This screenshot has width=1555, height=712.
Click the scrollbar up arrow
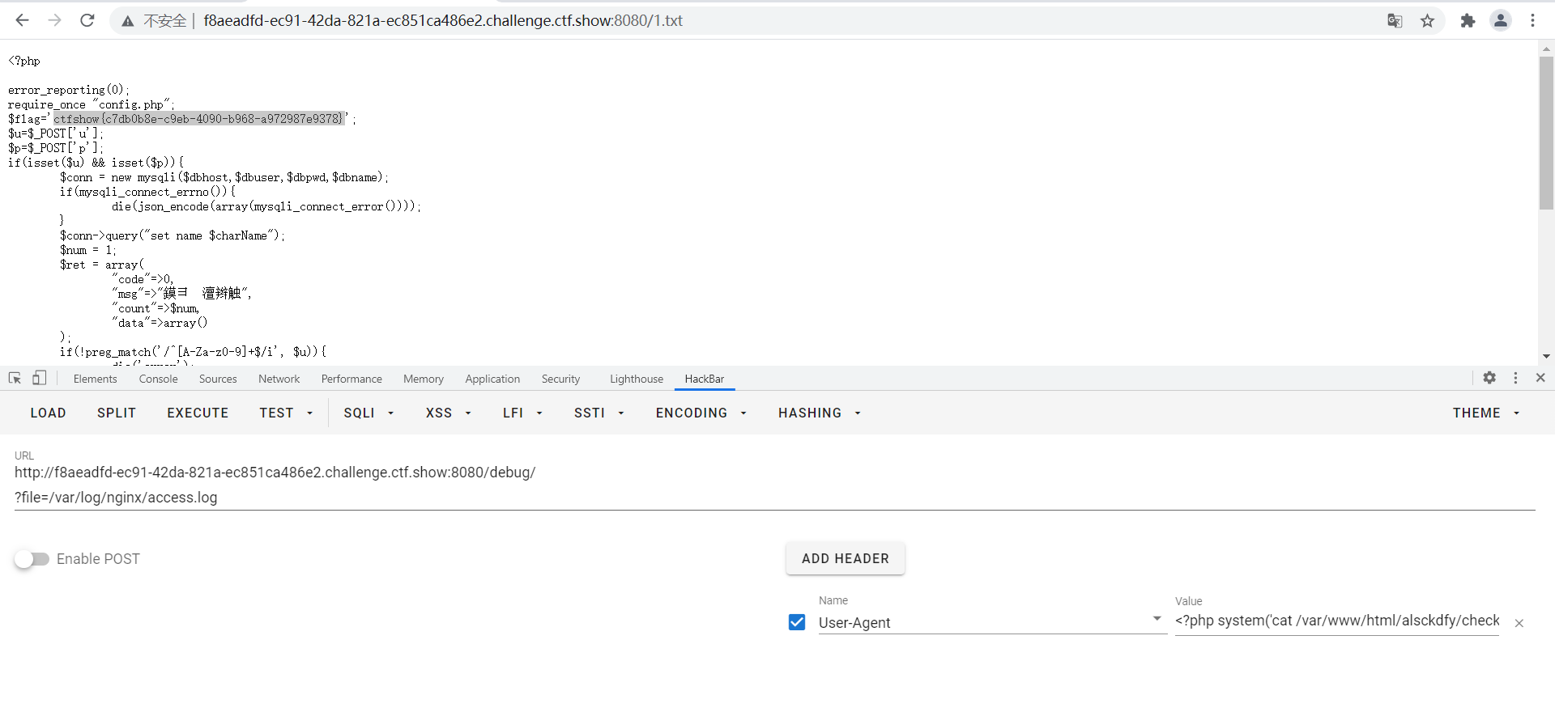1546,49
